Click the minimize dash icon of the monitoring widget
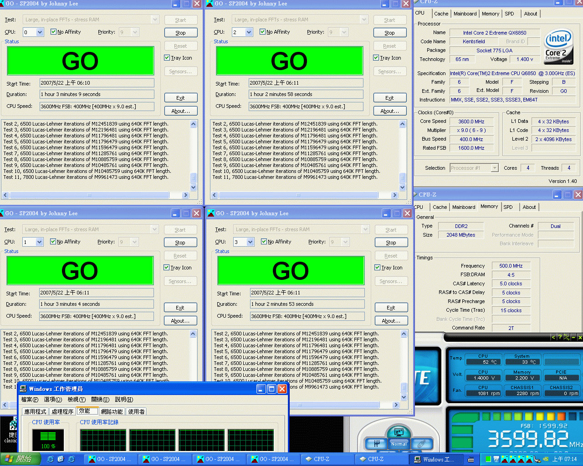The width and height of the screenshot is (583, 466). [573, 337]
